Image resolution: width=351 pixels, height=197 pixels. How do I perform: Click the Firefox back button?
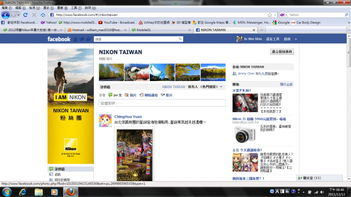tap(5, 15)
